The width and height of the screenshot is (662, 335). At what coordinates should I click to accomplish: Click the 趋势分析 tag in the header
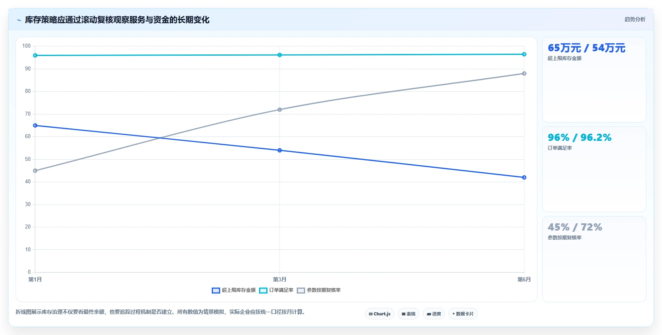click(635, 19)
